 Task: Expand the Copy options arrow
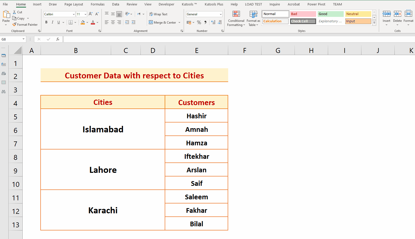[28, 18]
